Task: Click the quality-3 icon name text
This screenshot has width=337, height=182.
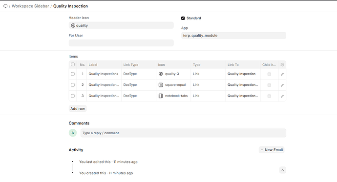Action: 172,74
